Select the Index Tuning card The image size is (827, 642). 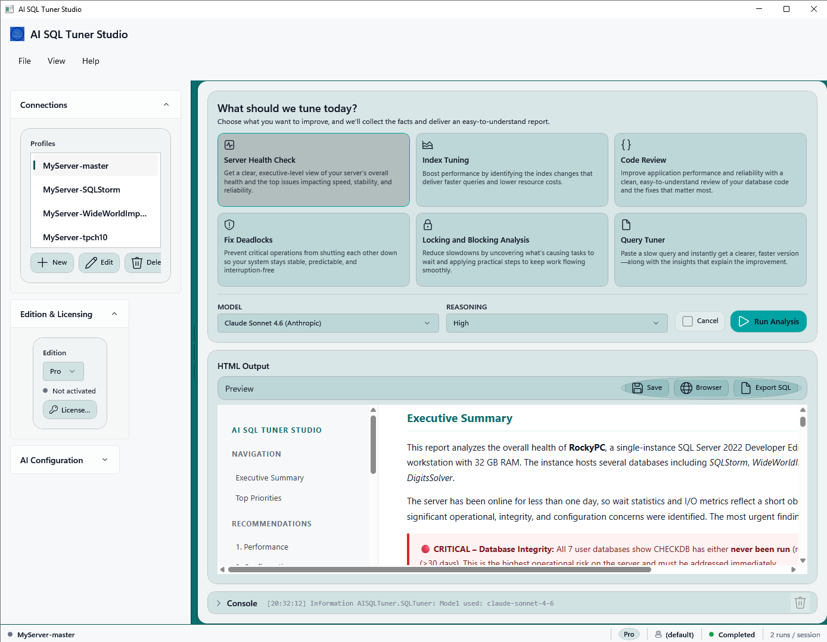coord(512,170)
